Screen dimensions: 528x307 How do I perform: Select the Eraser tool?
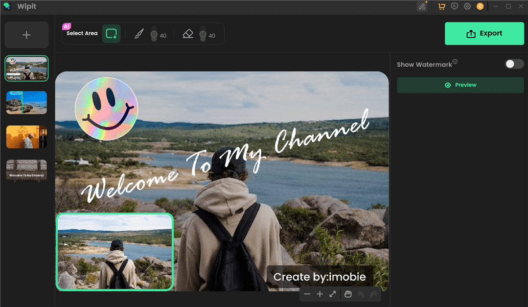point(188,33)
